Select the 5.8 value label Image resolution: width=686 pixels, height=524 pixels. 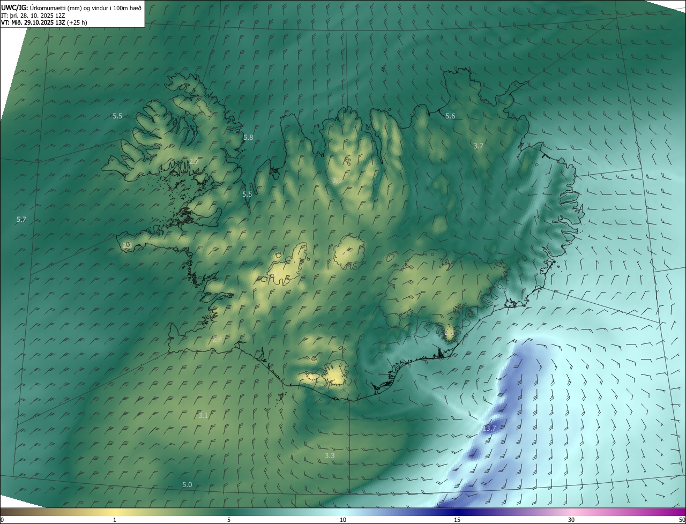(x=248, y=138)
